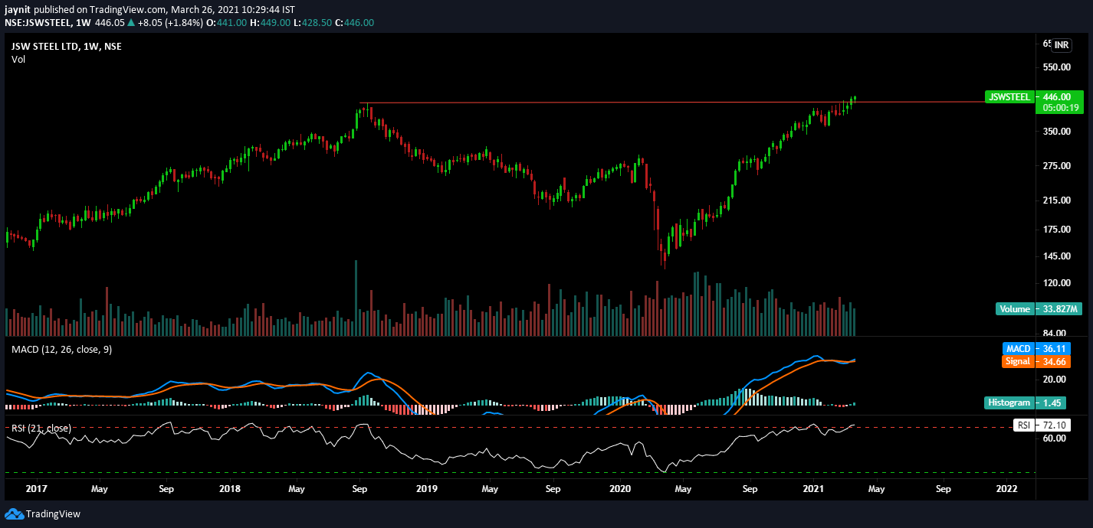Click the orange Signal legend label
This screenshot has height=528, width=1093.
1018,361
